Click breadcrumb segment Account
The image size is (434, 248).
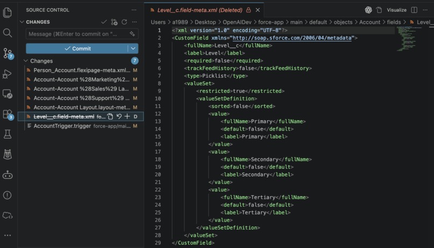pos(369,22)
